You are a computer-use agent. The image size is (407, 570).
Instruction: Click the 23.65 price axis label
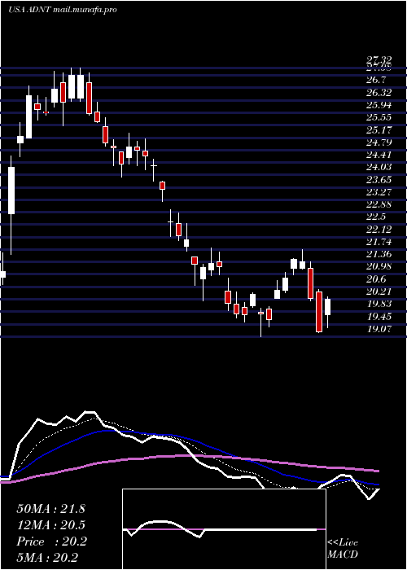tap(379, 180)
